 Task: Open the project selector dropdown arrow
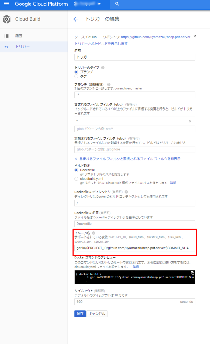click(x=99, y=4)
